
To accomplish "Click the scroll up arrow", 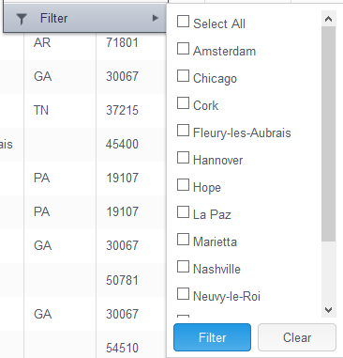I will pyautogui.click(x=328, y=19).
